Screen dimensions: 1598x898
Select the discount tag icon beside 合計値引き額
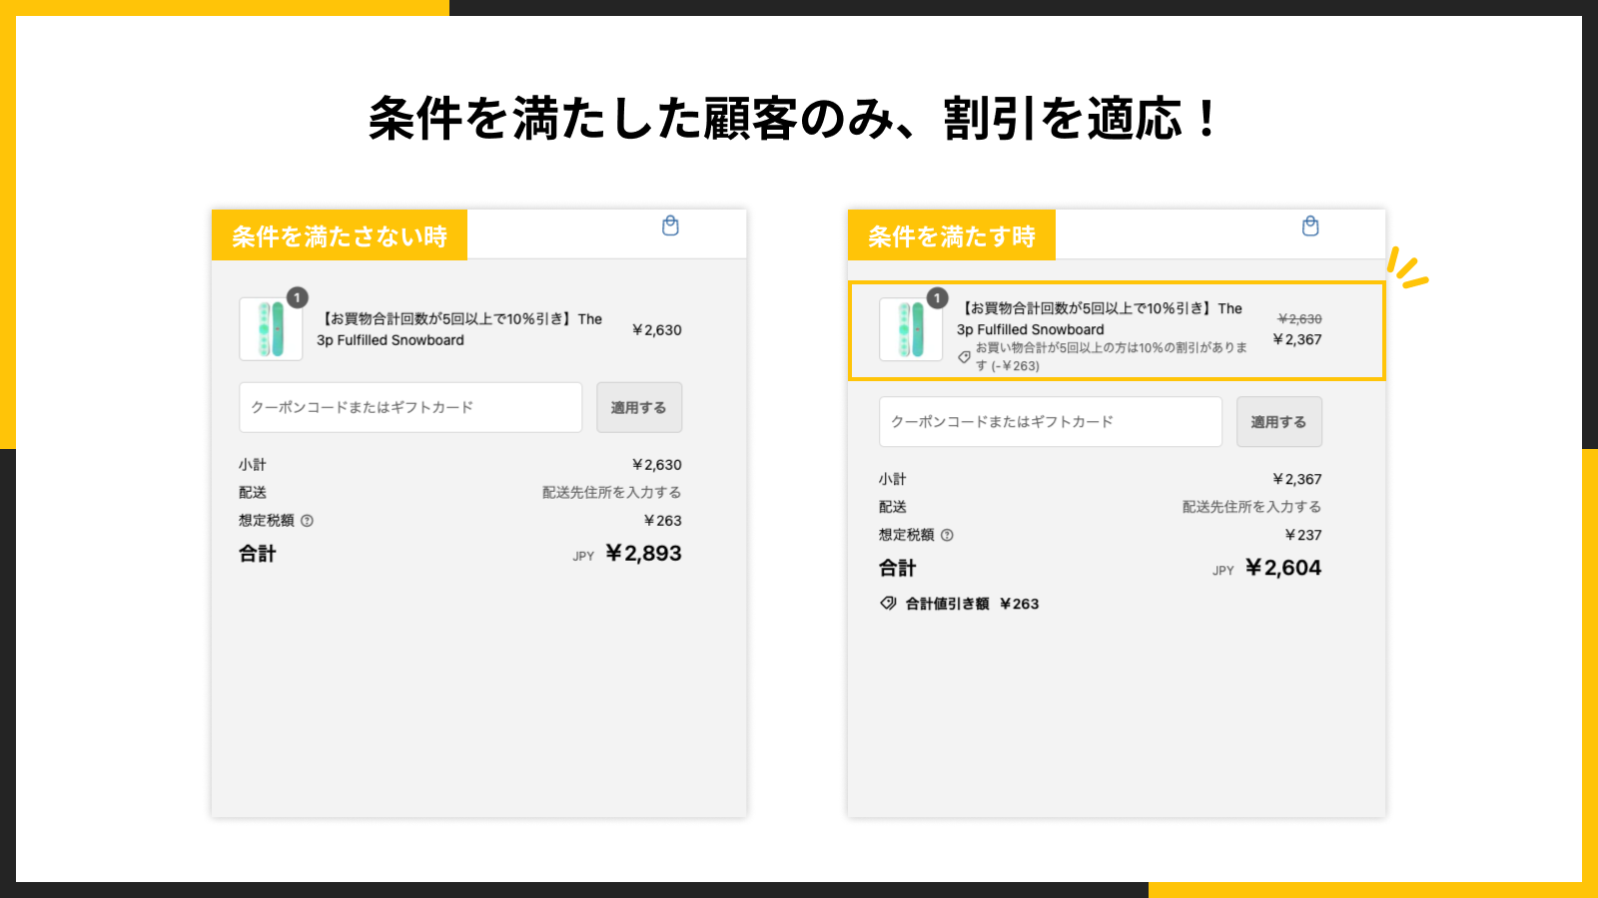tap(887, 603)
